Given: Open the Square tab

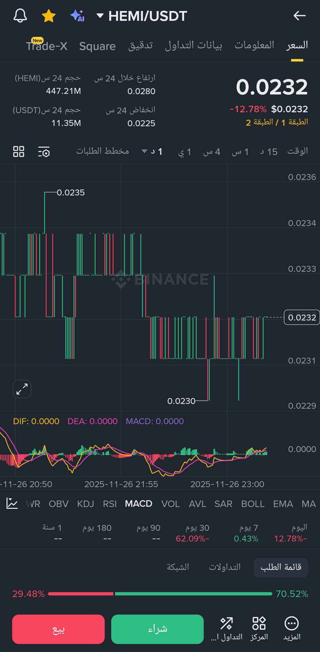Looking at the screenshot, I should click(97, 46).
